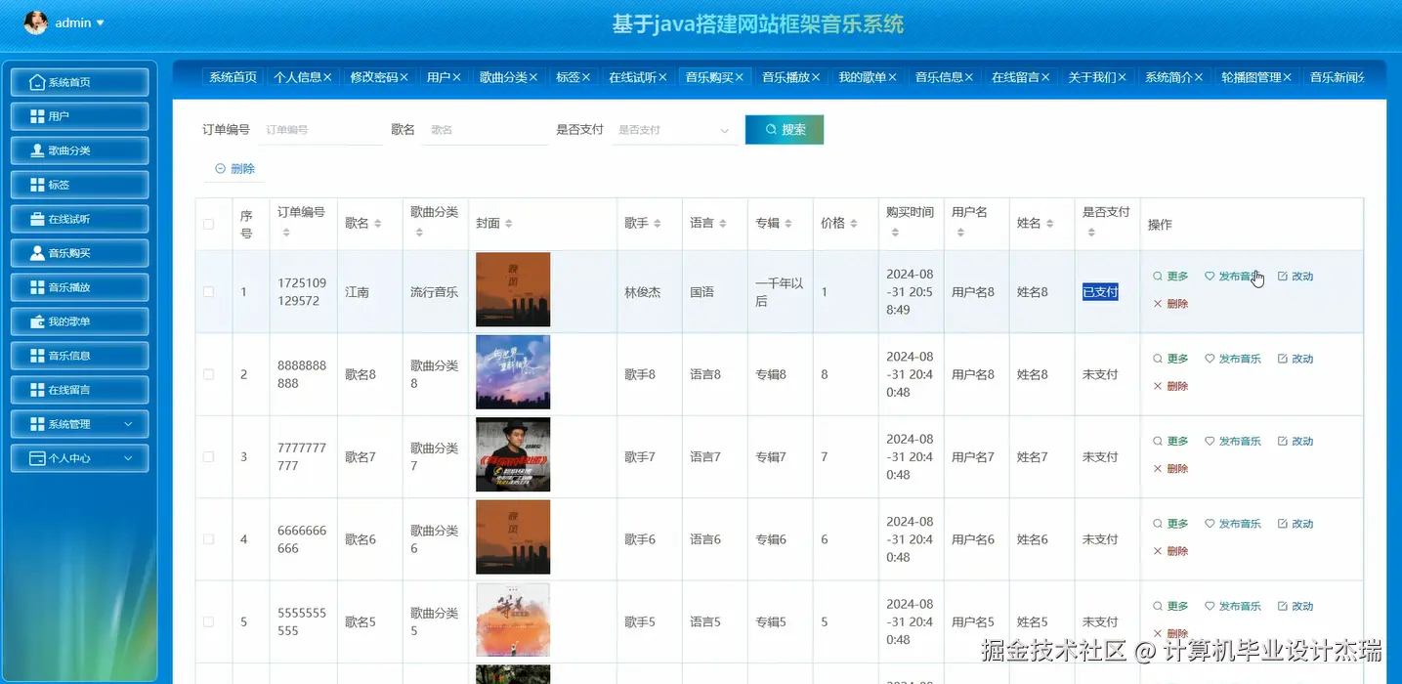Check the row for 歌名6

208,539
